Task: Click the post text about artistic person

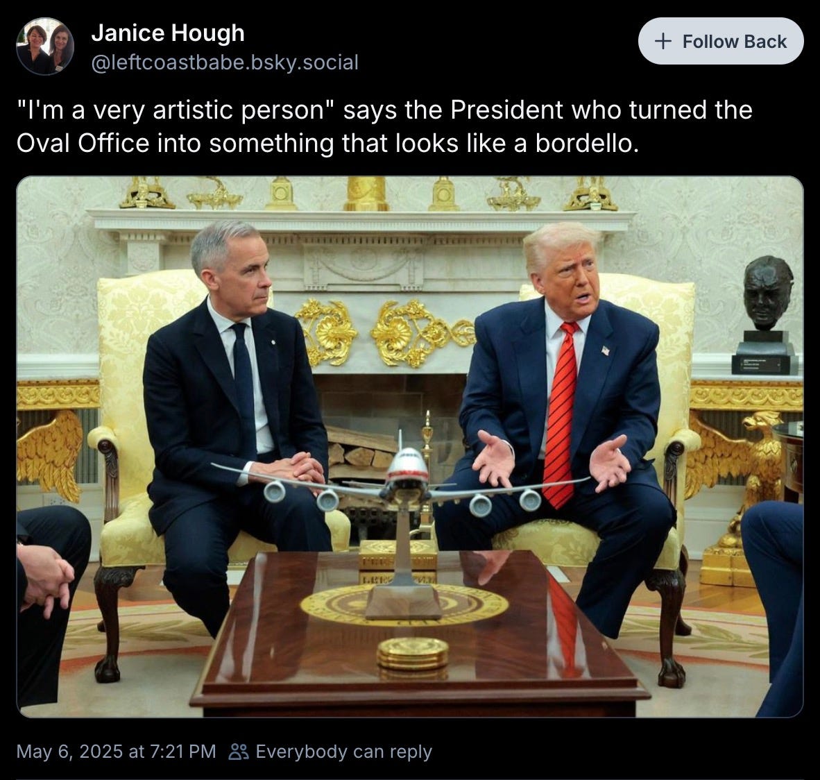Action: pyautogui.click(x=384, y=126)
